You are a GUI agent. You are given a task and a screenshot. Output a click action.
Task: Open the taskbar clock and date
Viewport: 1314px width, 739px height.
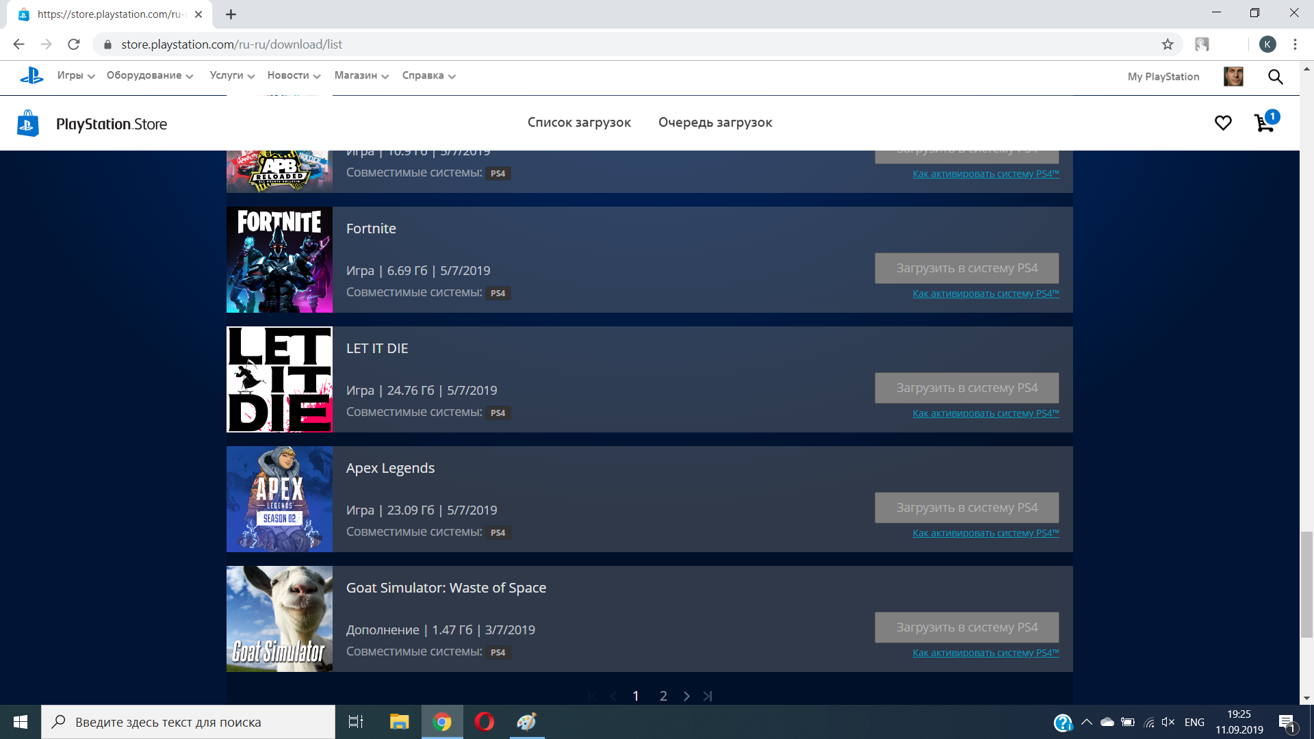point(1239,722)
